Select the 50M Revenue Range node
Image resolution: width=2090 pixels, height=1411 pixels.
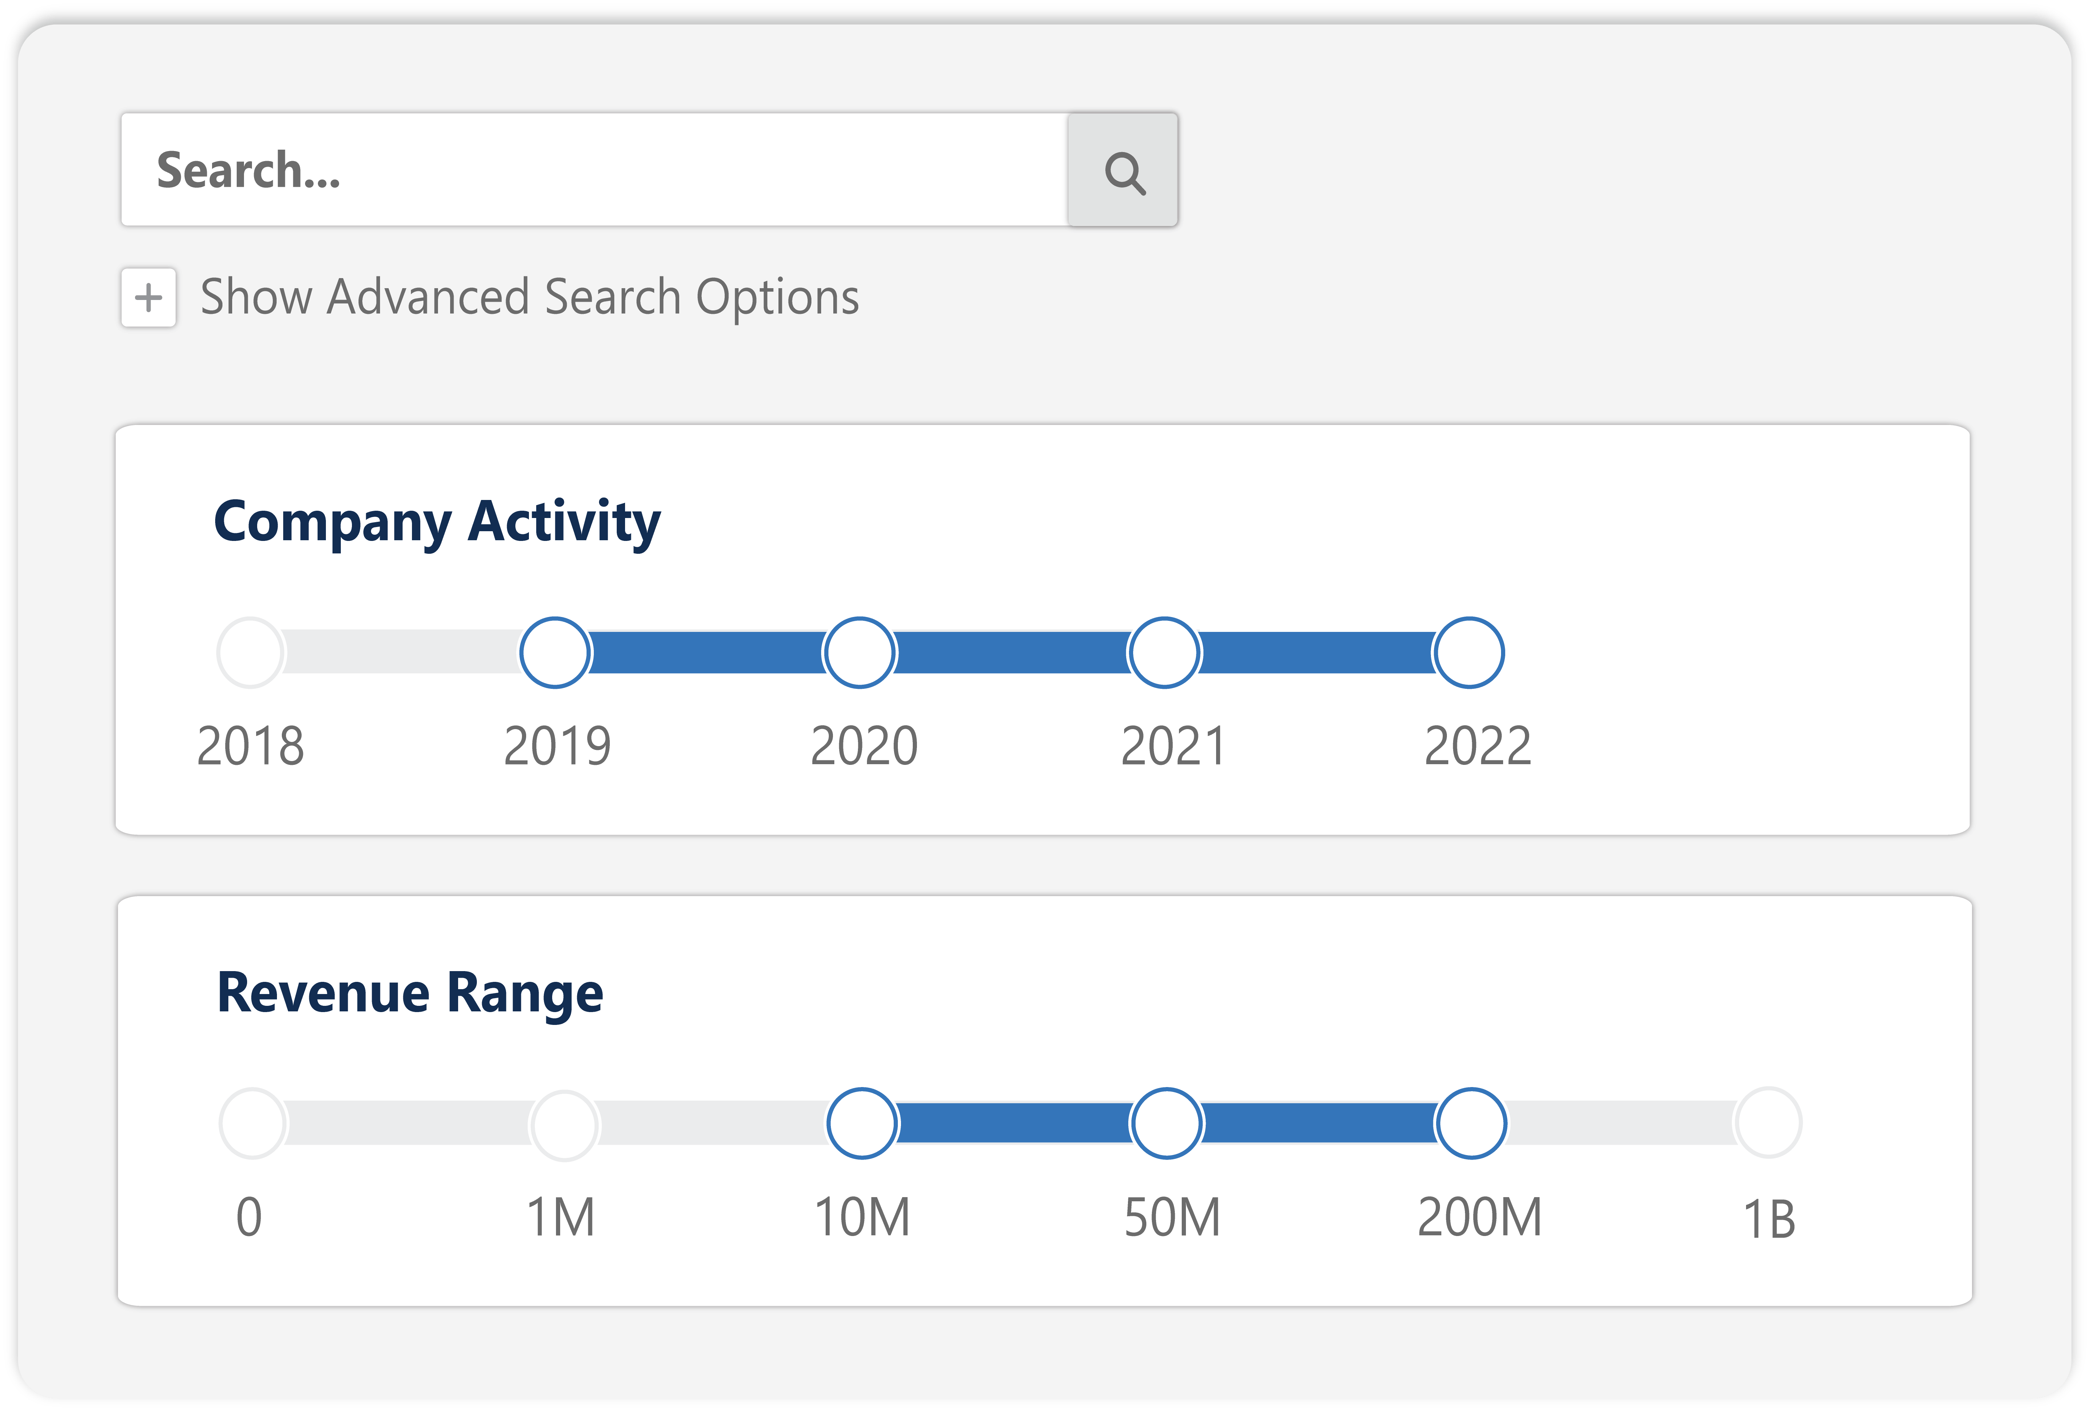pos(1166,1123)
